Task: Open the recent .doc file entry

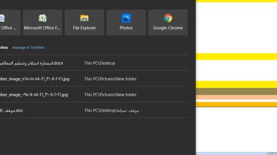Action: (x=12, y=111)
